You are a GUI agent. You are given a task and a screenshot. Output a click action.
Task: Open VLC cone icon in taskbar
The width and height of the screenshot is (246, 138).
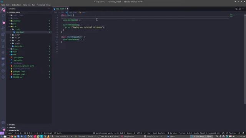tap(48, 136)
